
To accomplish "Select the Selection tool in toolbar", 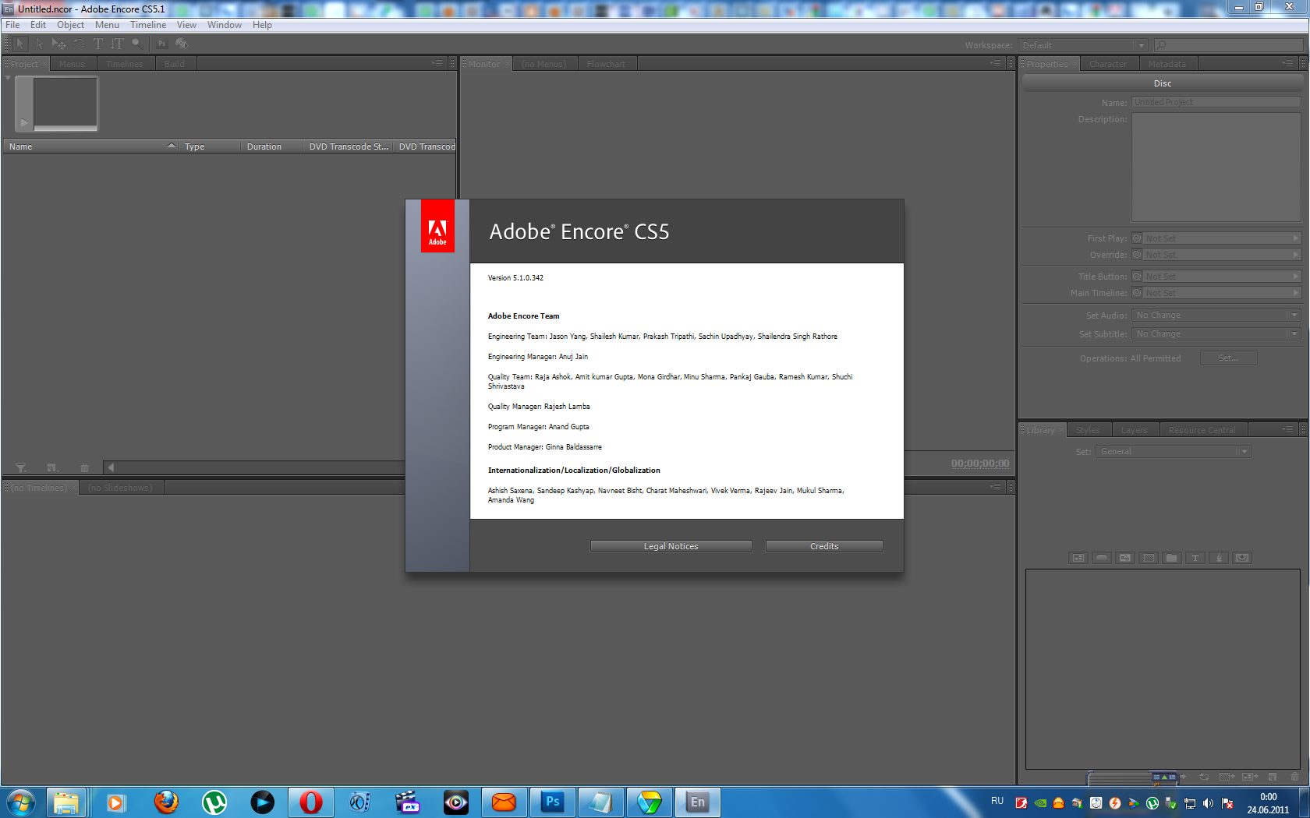I will (x=20, y=44).
